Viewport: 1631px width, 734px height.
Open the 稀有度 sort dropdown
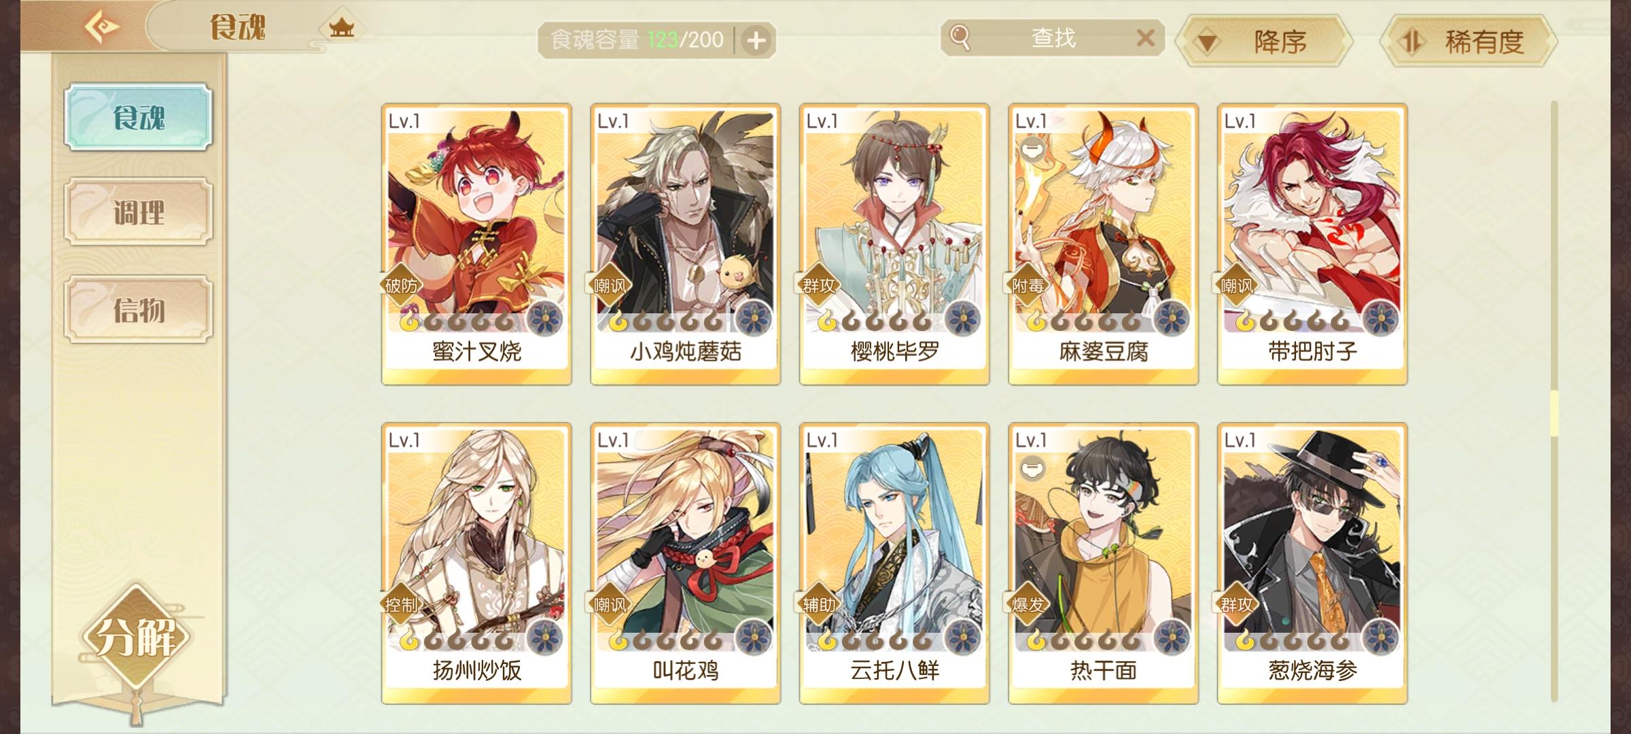1469,42
